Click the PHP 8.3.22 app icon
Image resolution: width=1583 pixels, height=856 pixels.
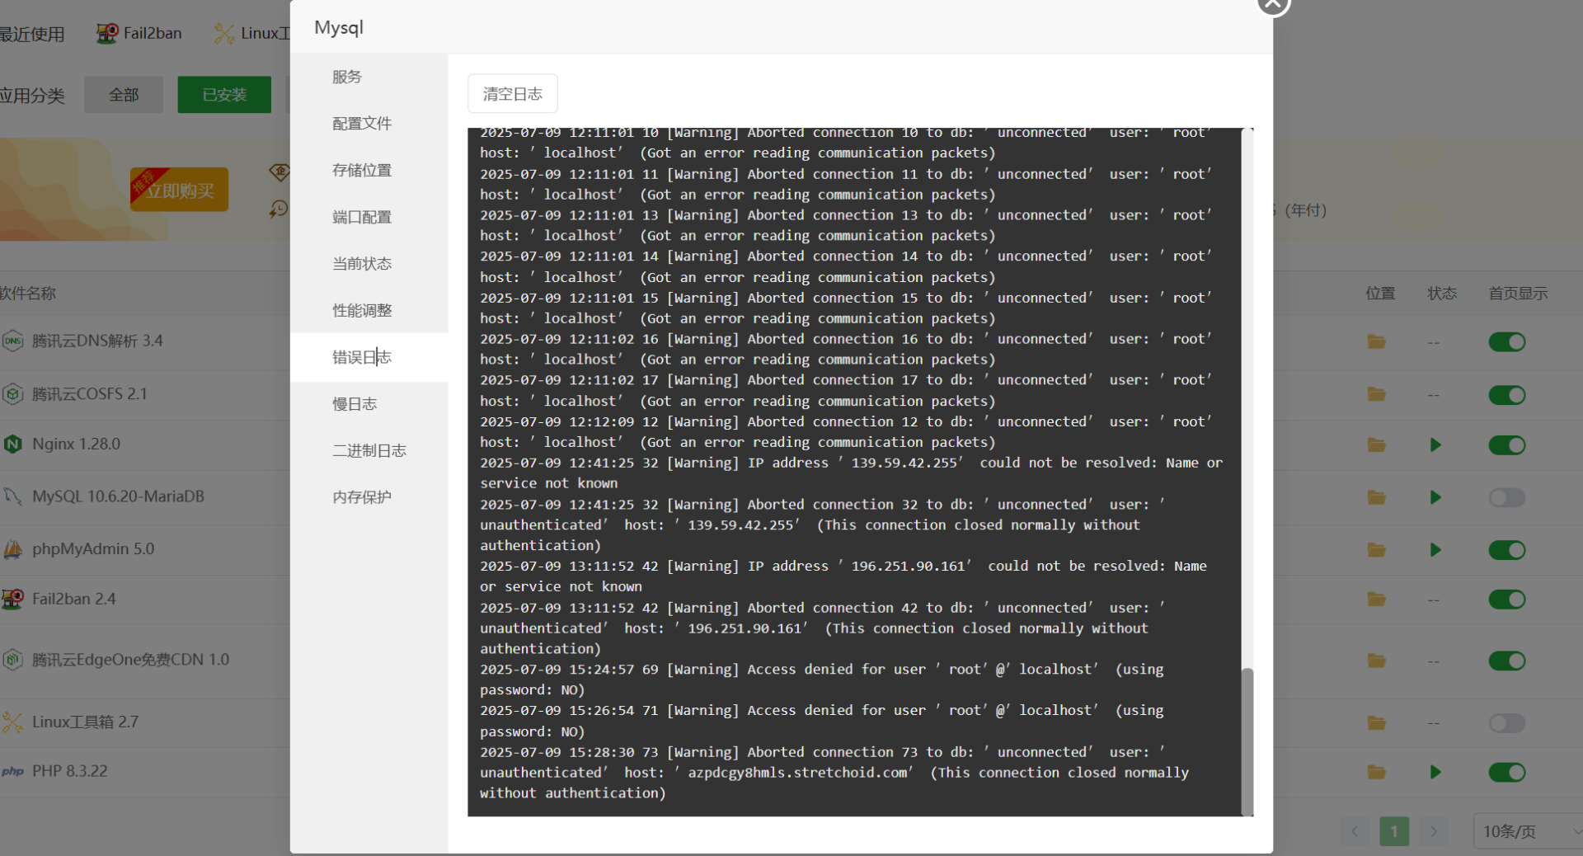tap(12, 772)
